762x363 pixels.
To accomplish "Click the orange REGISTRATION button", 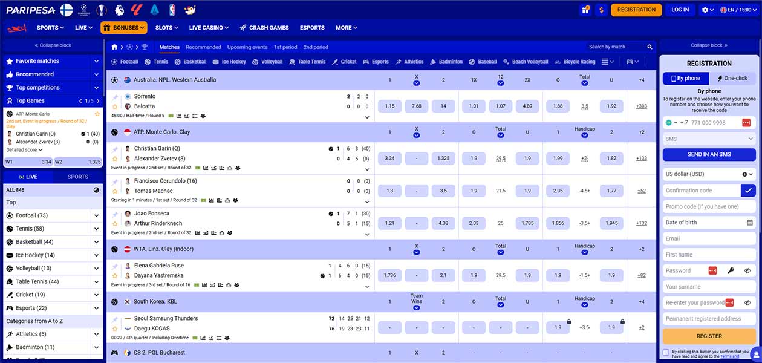I will pyautogui.click(x=636, y=10).
